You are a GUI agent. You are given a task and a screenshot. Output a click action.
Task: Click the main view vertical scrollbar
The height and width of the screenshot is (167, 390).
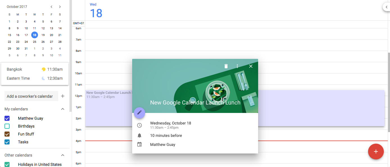[389, 93]
